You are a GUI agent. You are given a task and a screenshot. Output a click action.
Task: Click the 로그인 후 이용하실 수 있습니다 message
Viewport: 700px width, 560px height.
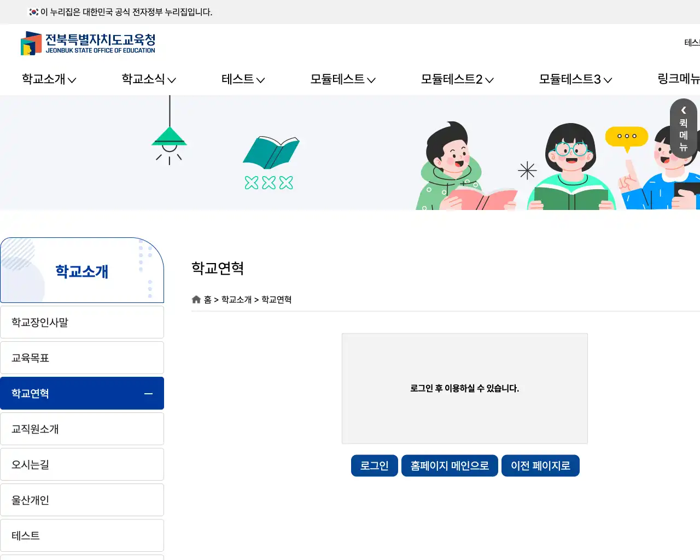pyautogui.click(x=465, y=388)
